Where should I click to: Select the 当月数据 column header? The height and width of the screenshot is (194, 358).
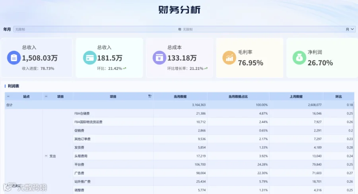180,97
